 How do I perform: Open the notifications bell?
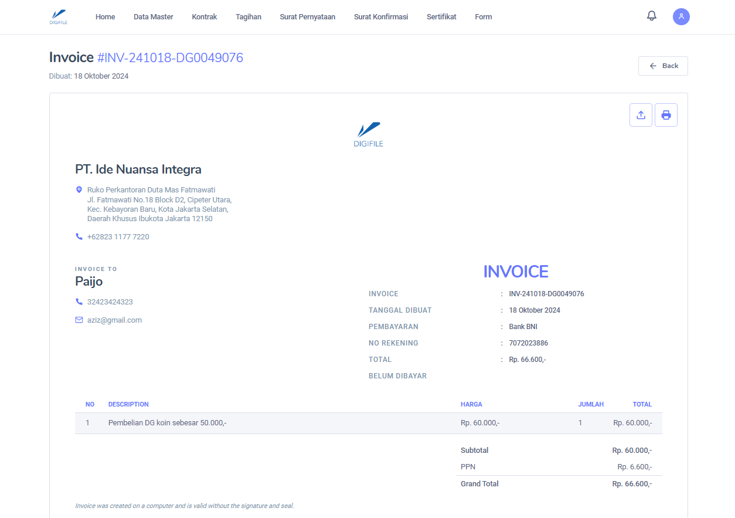tap(651, 16)
